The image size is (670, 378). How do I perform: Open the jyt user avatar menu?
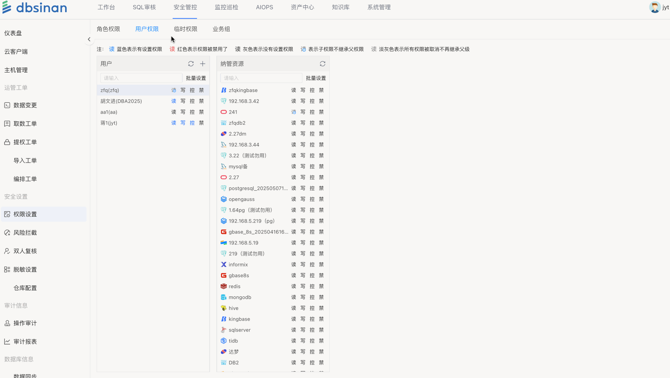[x=654, y=7]
